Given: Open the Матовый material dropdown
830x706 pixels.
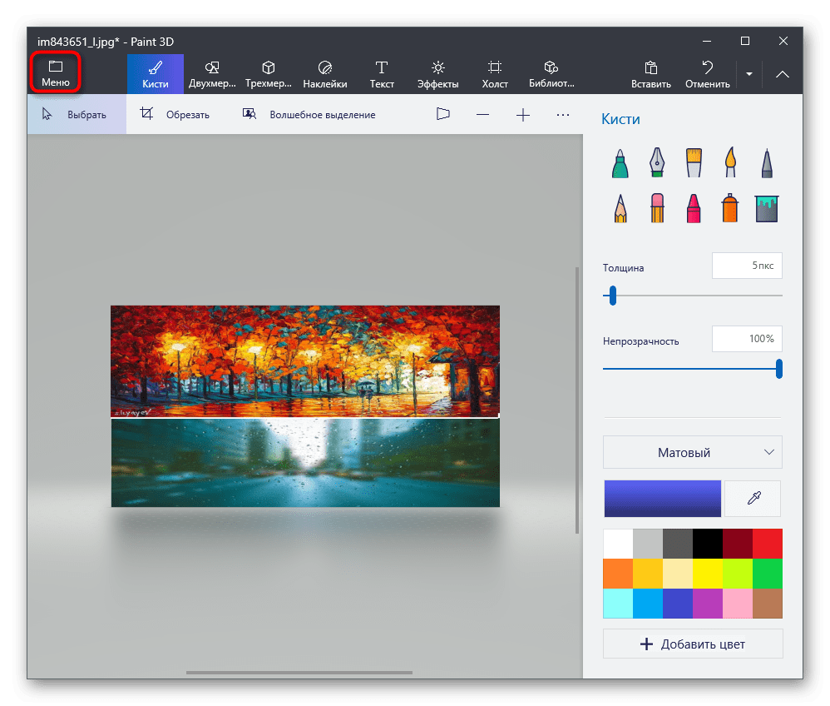Looking at the screenshot, I should [x=692, y=453].
